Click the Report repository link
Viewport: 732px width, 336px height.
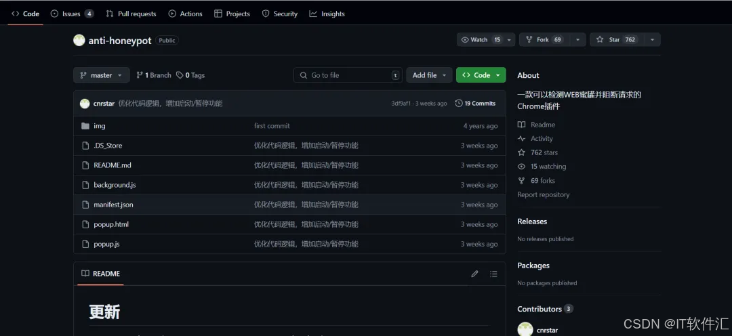click(x=544, y=194)
